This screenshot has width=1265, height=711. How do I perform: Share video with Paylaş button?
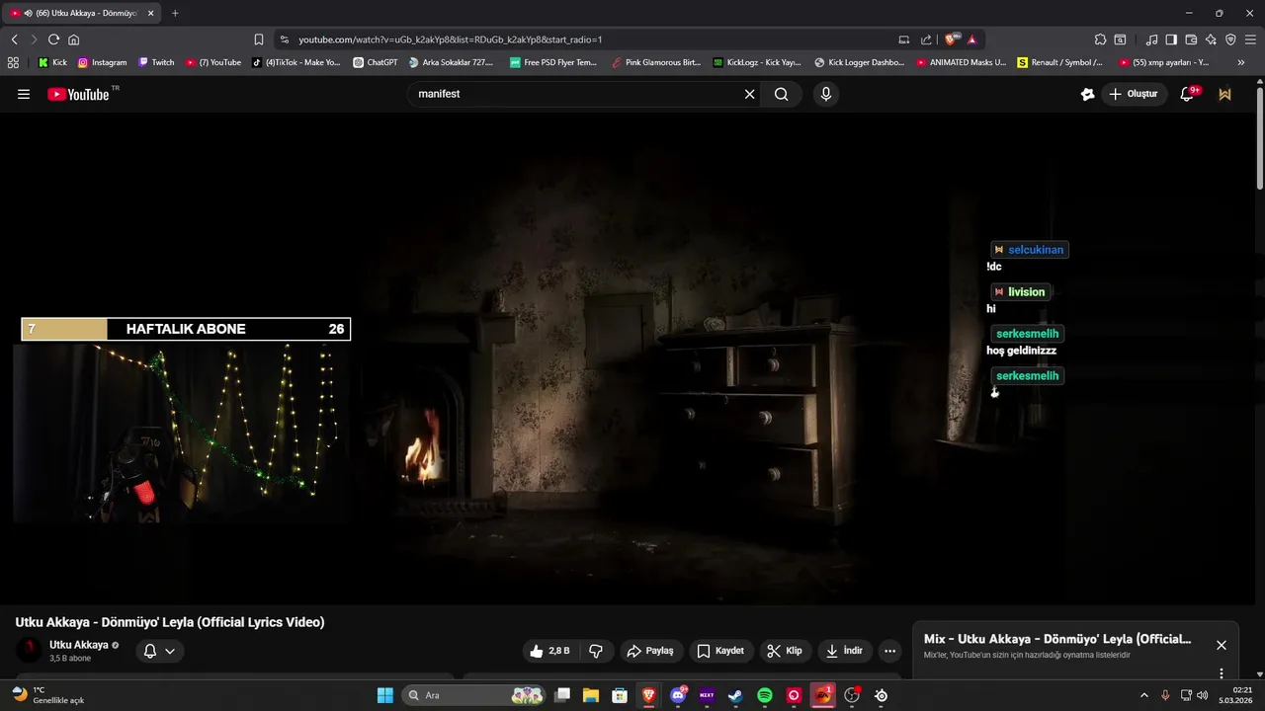click(651, 651)
